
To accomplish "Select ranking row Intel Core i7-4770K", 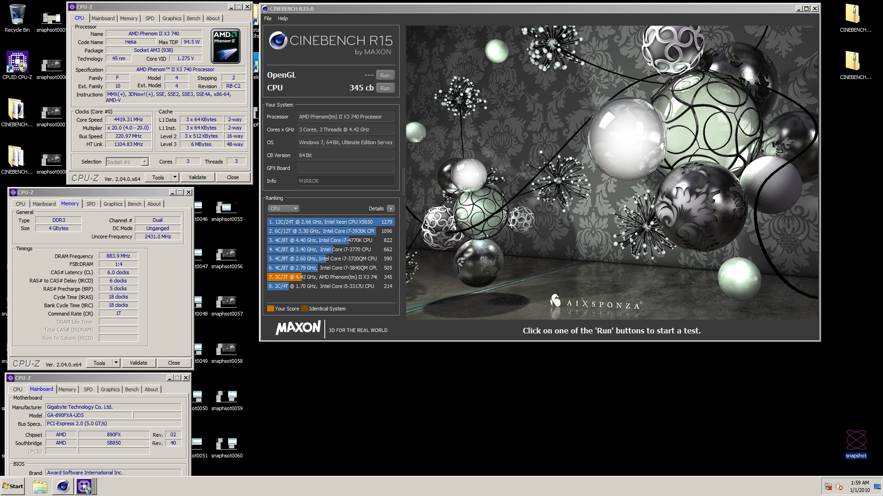I will [x=331, y=240].
